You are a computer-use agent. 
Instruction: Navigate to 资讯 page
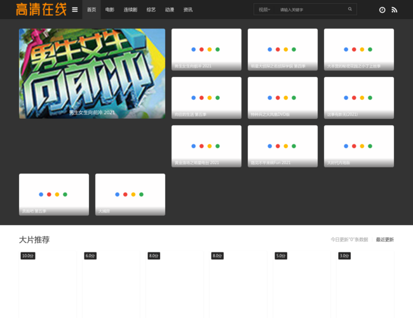pos(188,10)
